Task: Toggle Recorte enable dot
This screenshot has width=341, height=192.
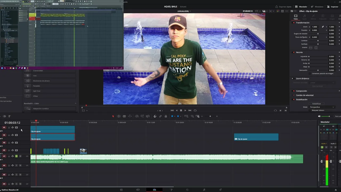Action: tap(294, 52)
